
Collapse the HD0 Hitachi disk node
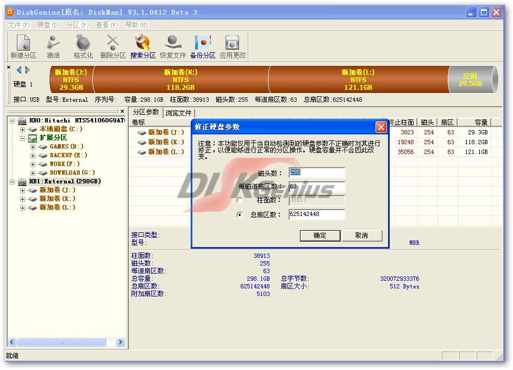tap(12, 121)
